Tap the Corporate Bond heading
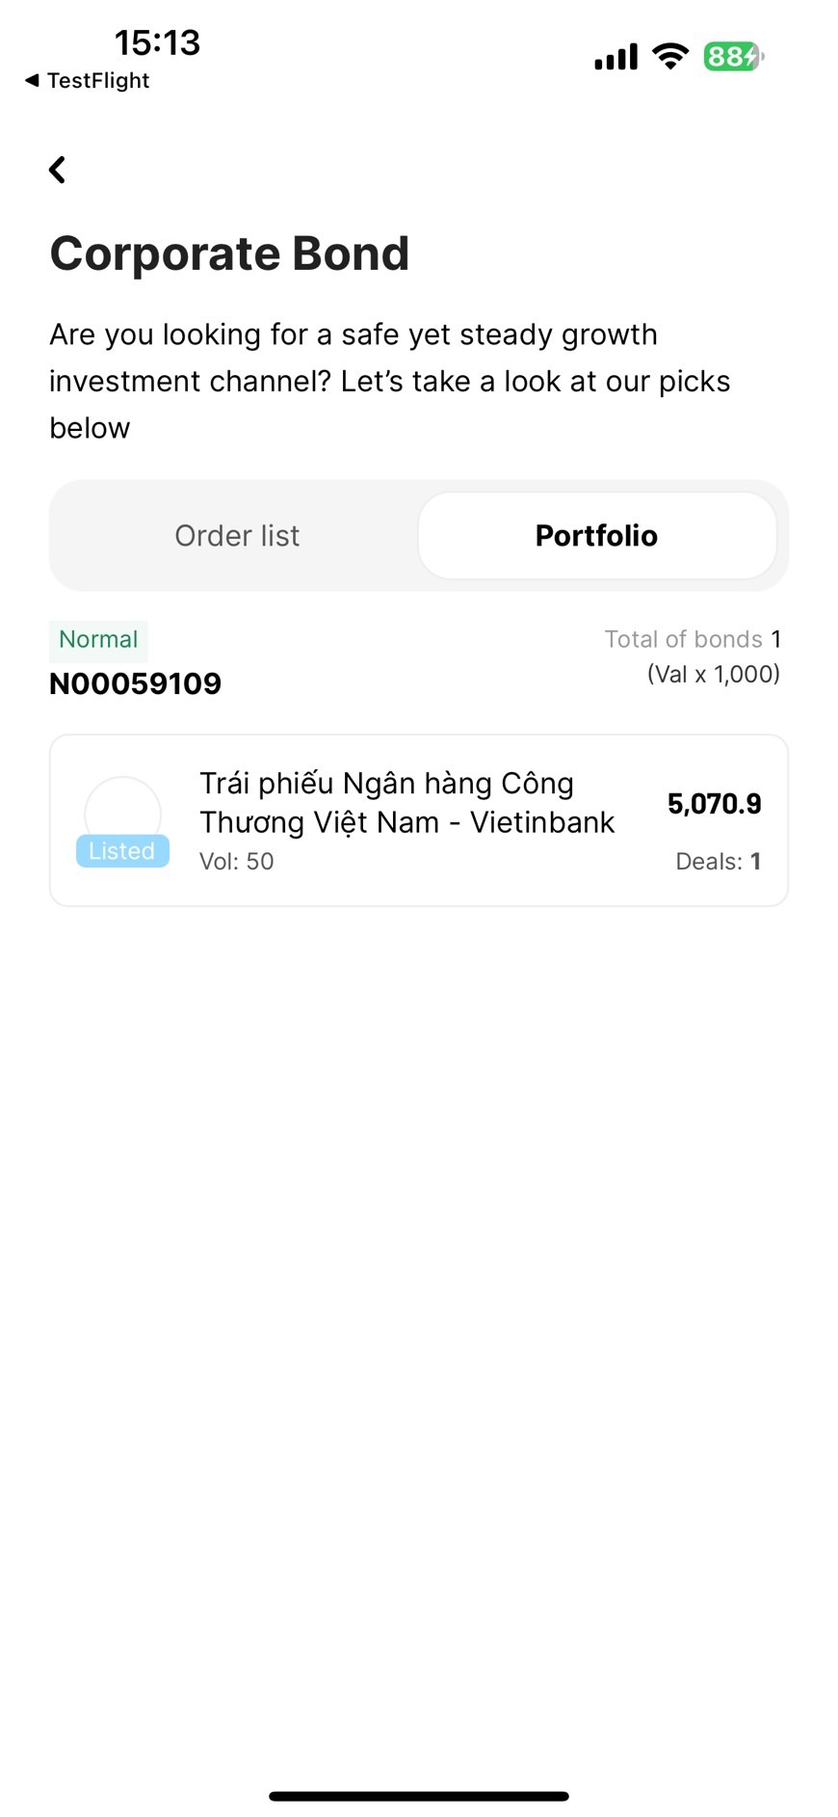 point(229,254)
